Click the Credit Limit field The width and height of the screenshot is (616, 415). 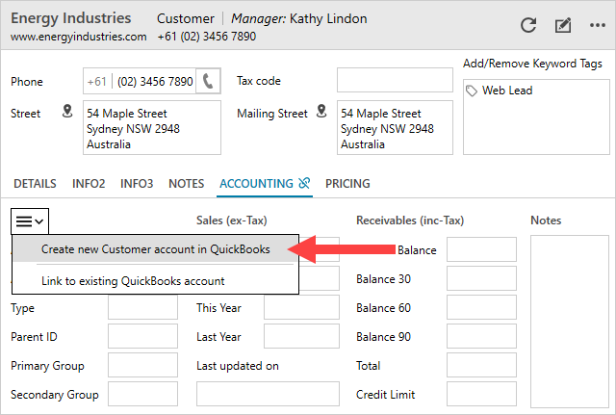click(481, 395)
